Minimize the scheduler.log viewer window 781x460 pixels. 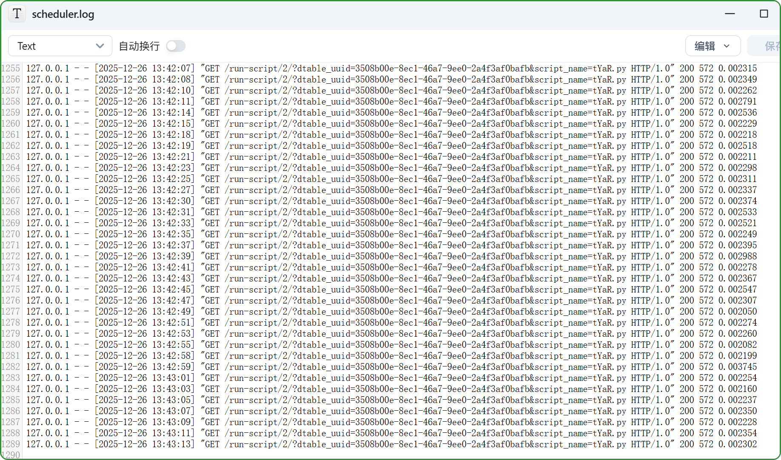(x=730, y=14)
